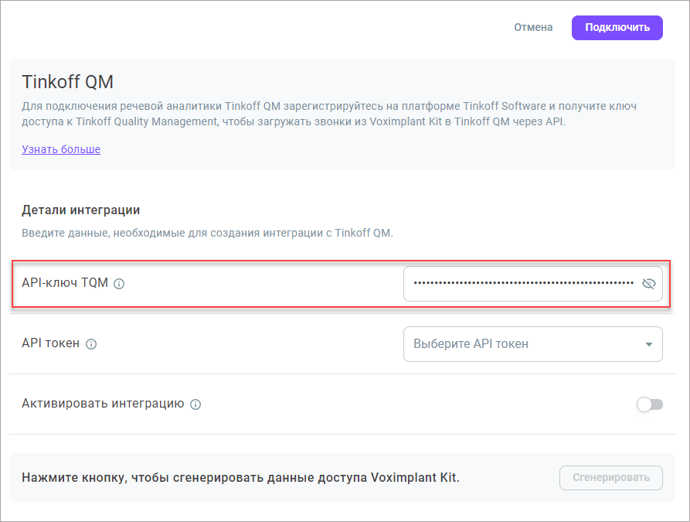The width and height of the screenshot is (690, 522).
Task: Click the API токен label
Action: point(50,343)
